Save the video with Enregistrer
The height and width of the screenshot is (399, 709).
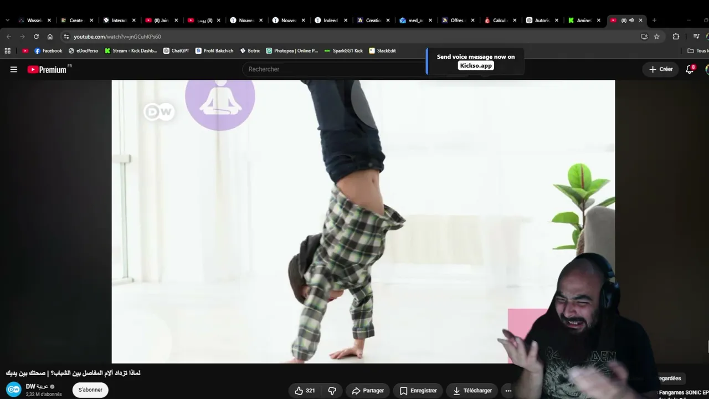(x=418, y=391)
